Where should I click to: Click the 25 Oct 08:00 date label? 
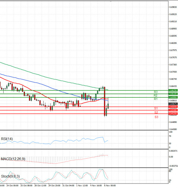pyautogui.click(x=26, y=186)
